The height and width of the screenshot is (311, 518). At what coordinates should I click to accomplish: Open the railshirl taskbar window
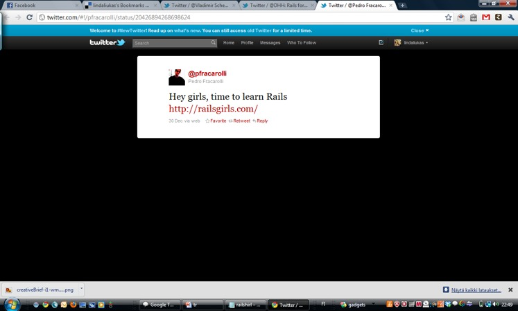coord(245,305)
